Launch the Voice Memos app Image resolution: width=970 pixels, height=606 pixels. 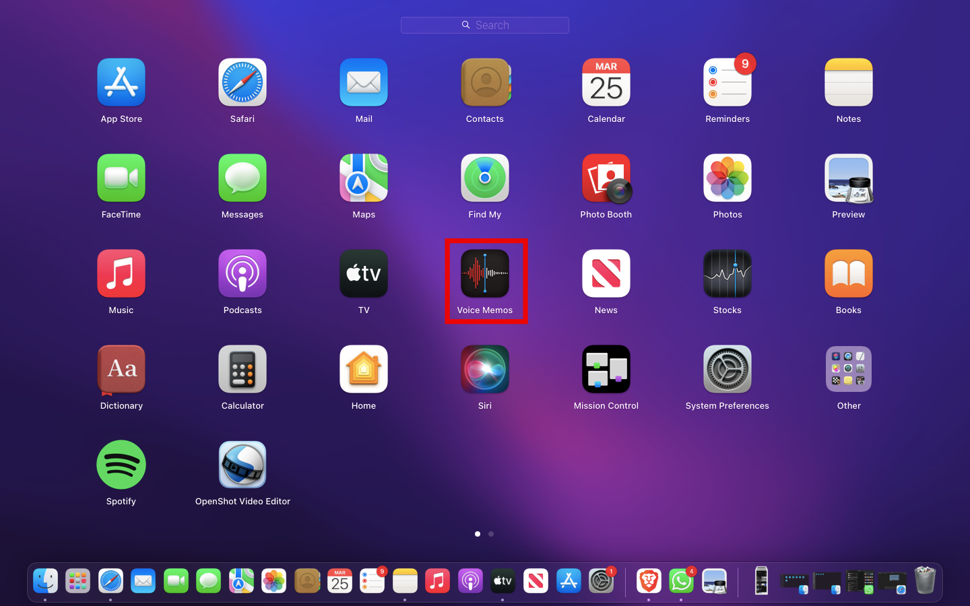point(485,274)
